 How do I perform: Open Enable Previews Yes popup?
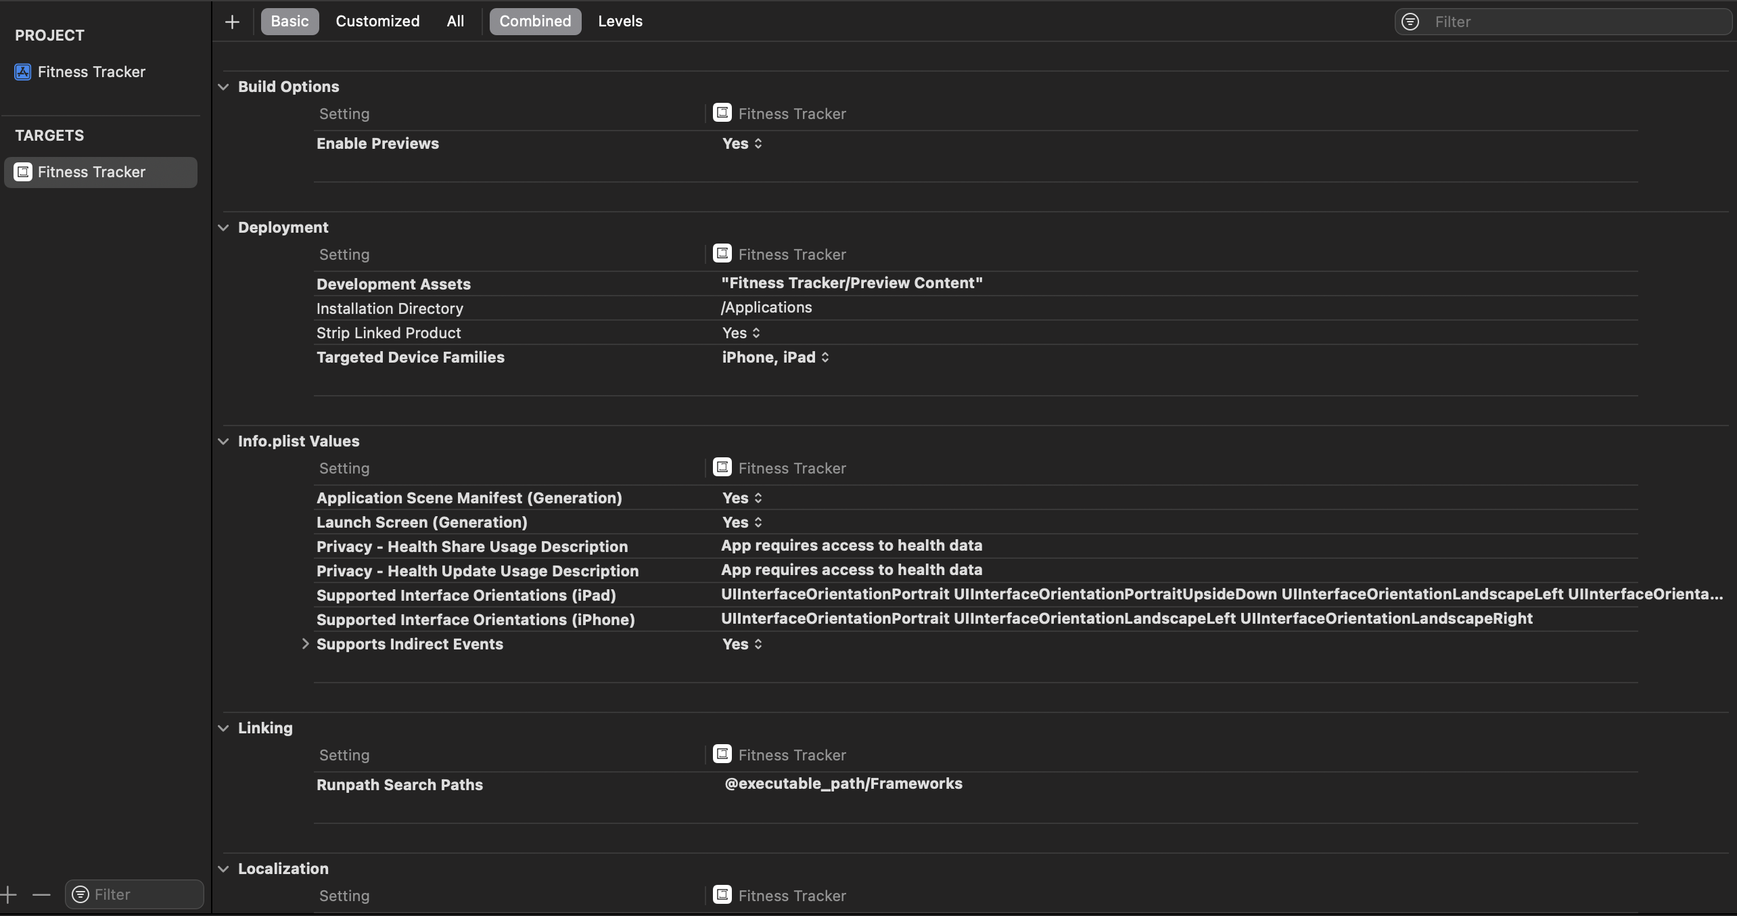click(742, 143)
